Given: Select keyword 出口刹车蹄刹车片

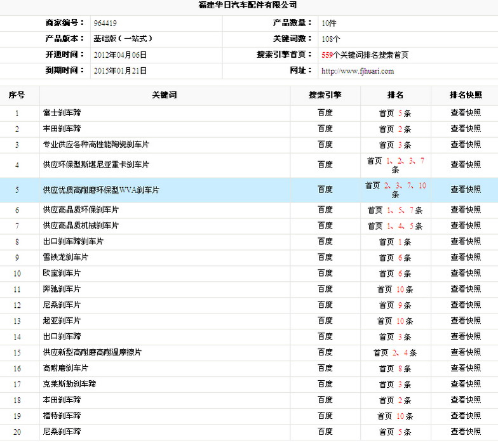Looking at the screenshot, I should pyautogui.click(x=73, y=241).
